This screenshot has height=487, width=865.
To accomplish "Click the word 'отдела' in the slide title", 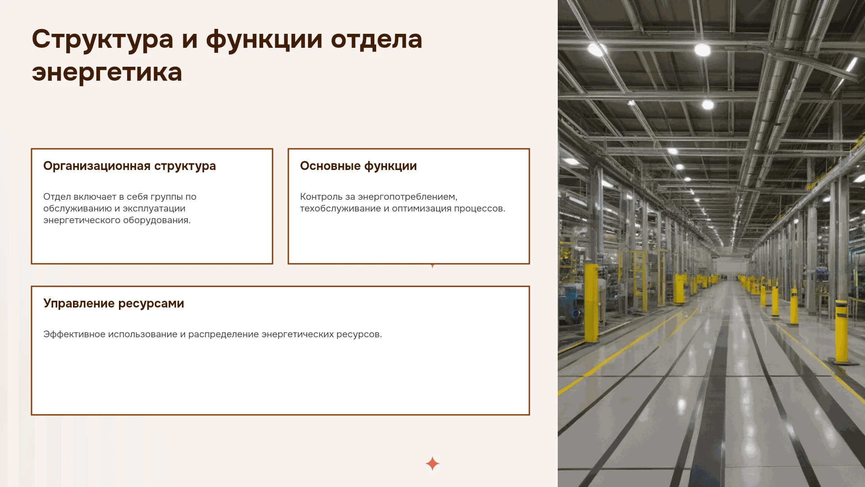I will pos(377,40).
